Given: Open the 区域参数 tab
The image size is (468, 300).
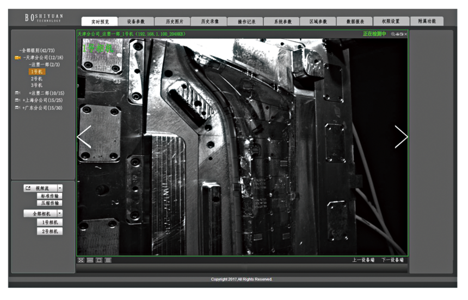Looking at the screenshot, I should click(x=318, y=22).
